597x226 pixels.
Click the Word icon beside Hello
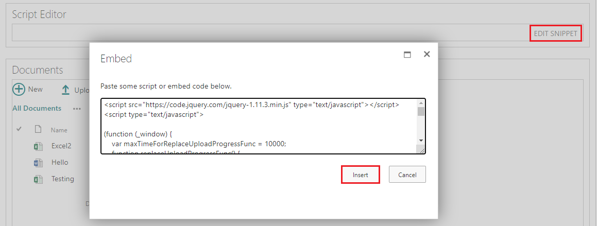38,163
